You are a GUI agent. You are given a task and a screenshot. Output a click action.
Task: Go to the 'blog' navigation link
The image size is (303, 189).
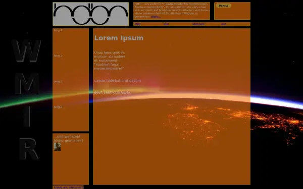[x=137, y=24]
